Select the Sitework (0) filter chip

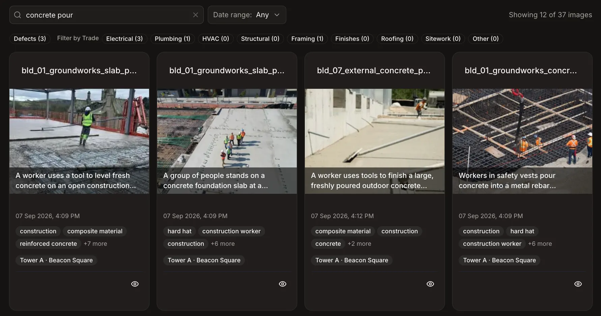click(x=443, y=39)
